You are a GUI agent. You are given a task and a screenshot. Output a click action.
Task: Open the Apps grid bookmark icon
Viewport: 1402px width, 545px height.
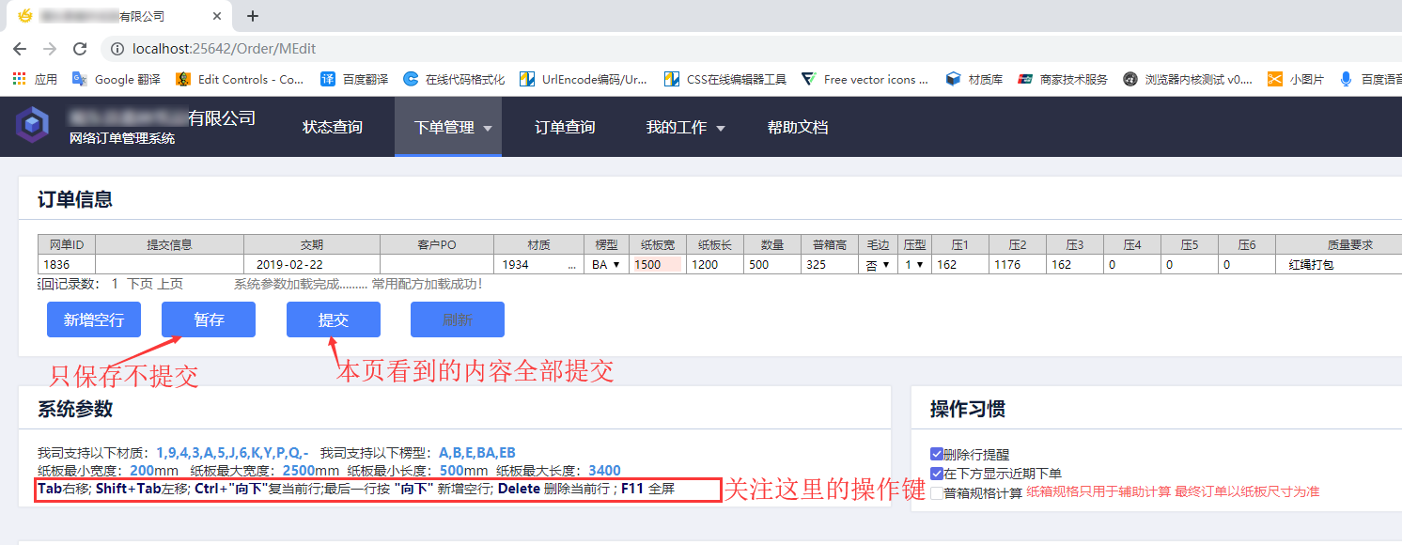click(19, 80)
